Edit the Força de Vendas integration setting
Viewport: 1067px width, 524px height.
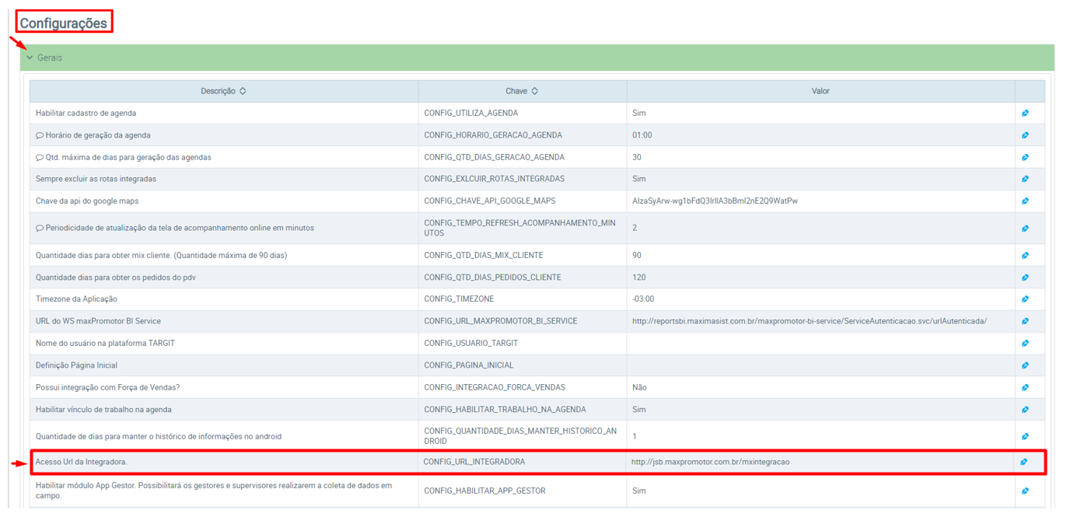(1025, 387)
